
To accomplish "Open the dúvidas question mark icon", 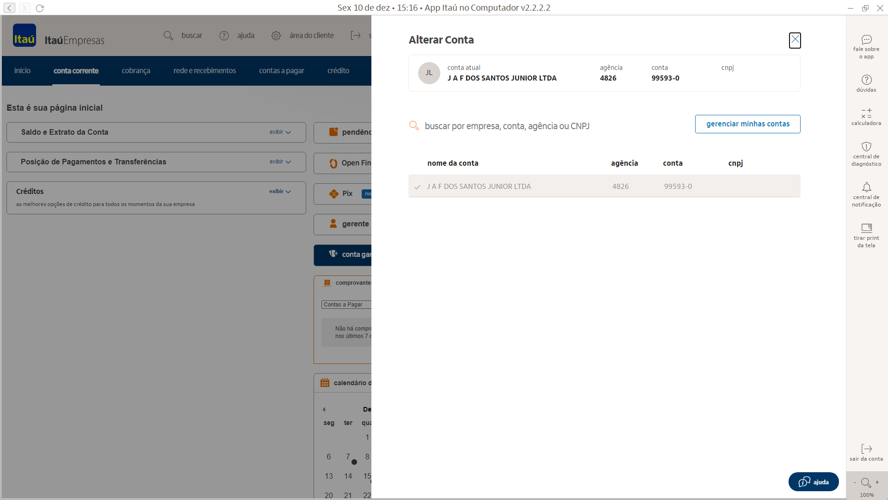I will tap(866, 80).
